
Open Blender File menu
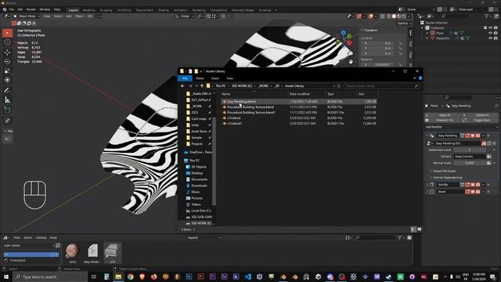point(12,9)
